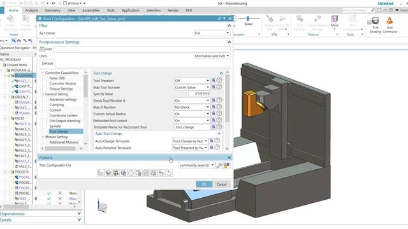Click the lock icon for Max Tool Number
The width and height of the screenshot is (408, 229).
point(214,87)
